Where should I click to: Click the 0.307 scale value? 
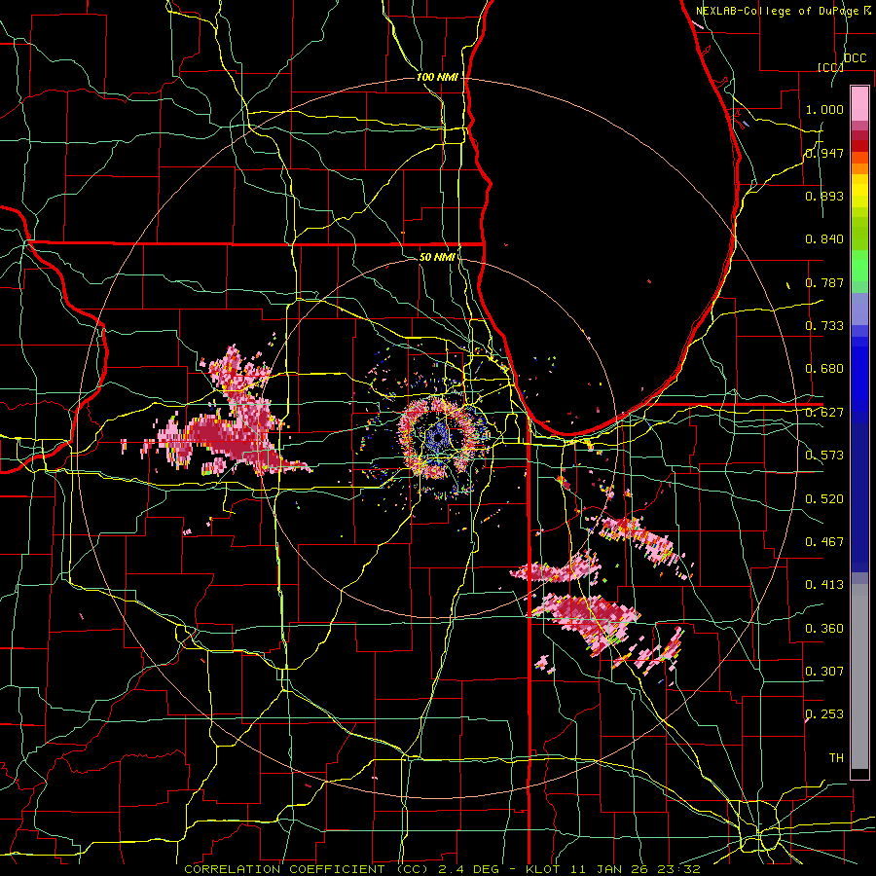pos(824,671)
